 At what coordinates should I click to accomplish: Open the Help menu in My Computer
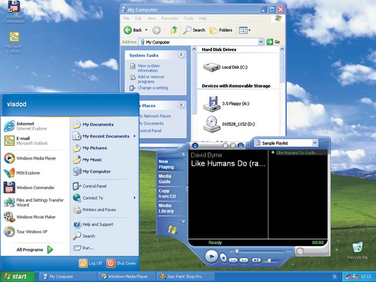click(203, 18)
